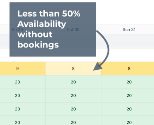Click the bottom partially visible 20 cell under Friday
Screen dimensions: 154x125
pos(23,120)
